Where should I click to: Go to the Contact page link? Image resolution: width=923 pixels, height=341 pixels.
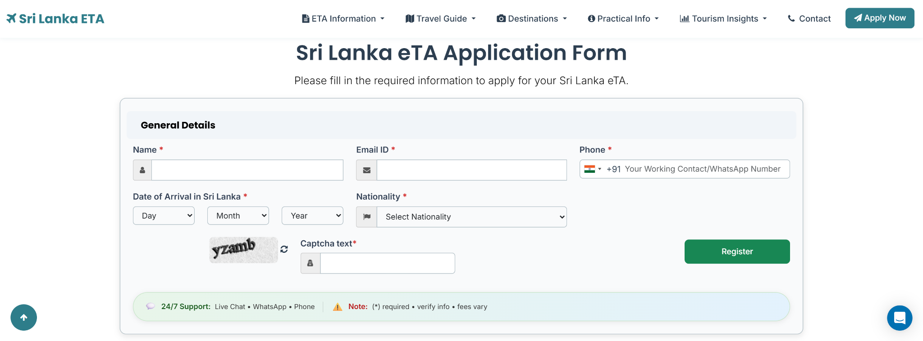[x=809, y=18]
